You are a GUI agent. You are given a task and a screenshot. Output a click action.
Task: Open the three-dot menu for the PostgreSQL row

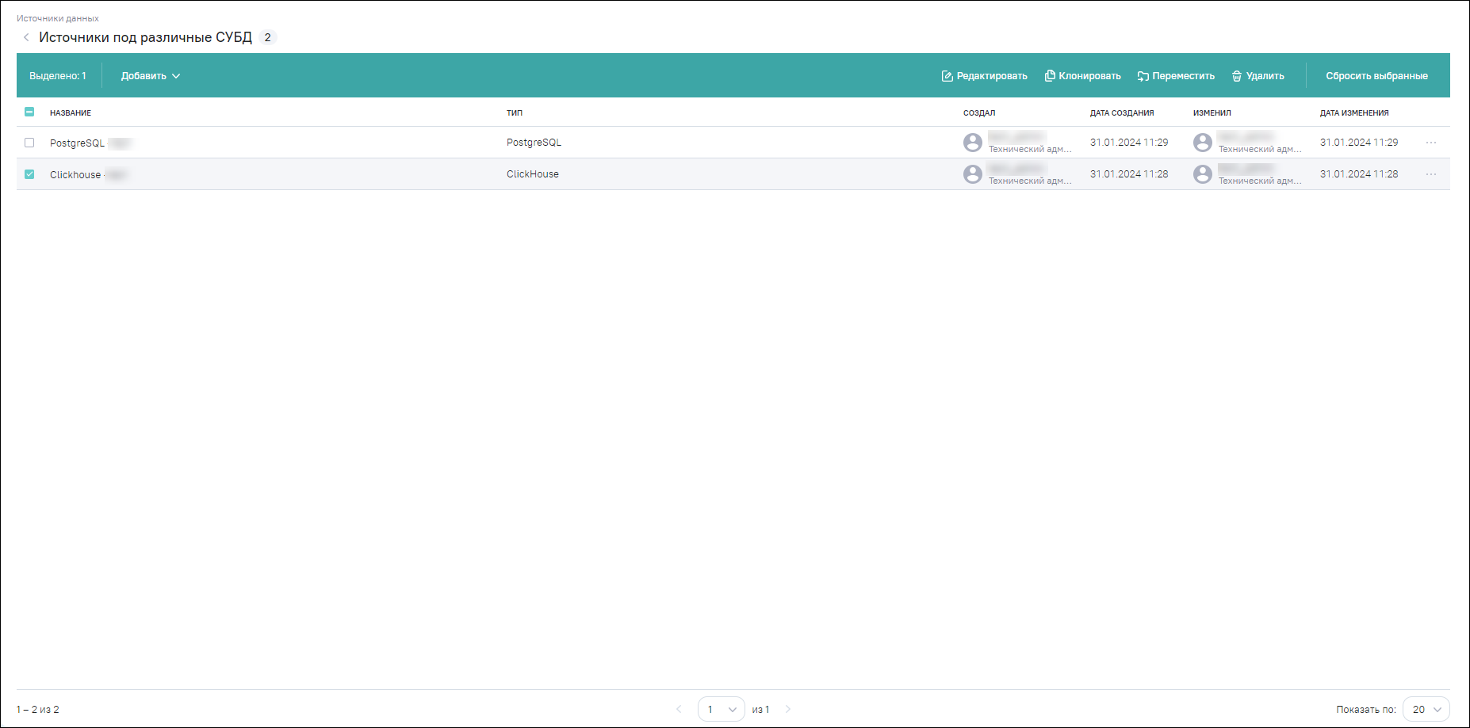(1431, 143)
